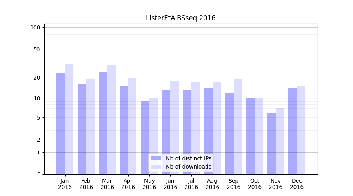Click the chart title ListerEtAlBSseq 2016
Screen dimensions: 353x196
[180, 18]
